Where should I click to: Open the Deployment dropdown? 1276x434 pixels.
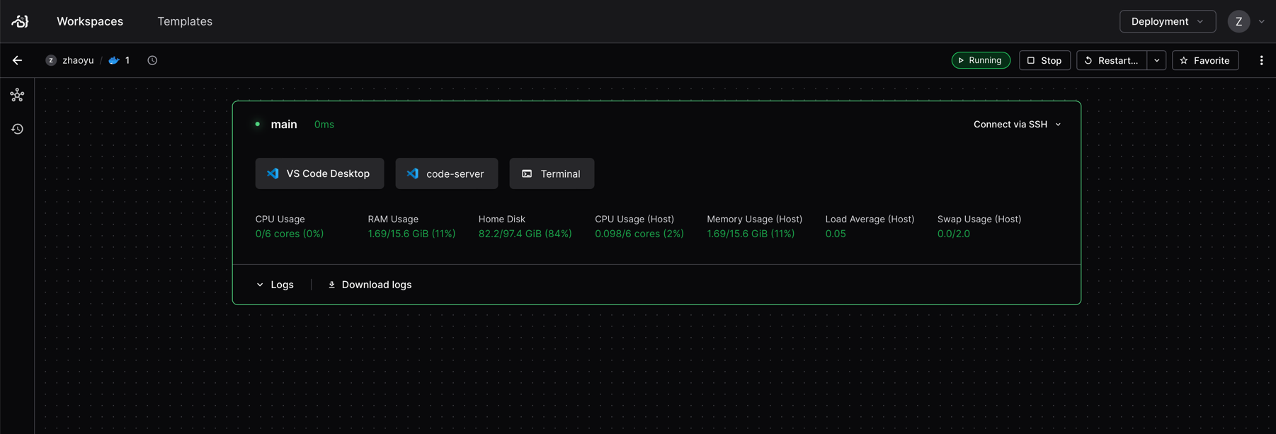click(x=1167, y=21)
